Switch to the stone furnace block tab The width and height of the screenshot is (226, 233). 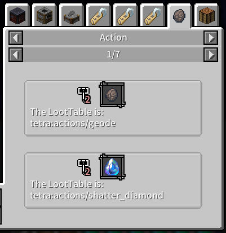tap(45, 15)
